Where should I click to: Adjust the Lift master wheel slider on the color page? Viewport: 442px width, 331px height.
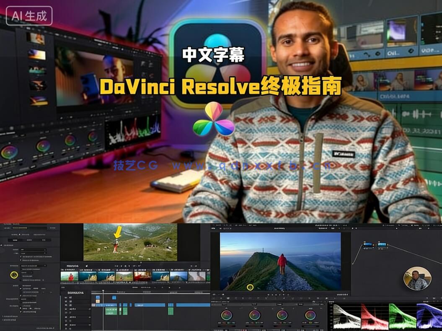(227, 326)
